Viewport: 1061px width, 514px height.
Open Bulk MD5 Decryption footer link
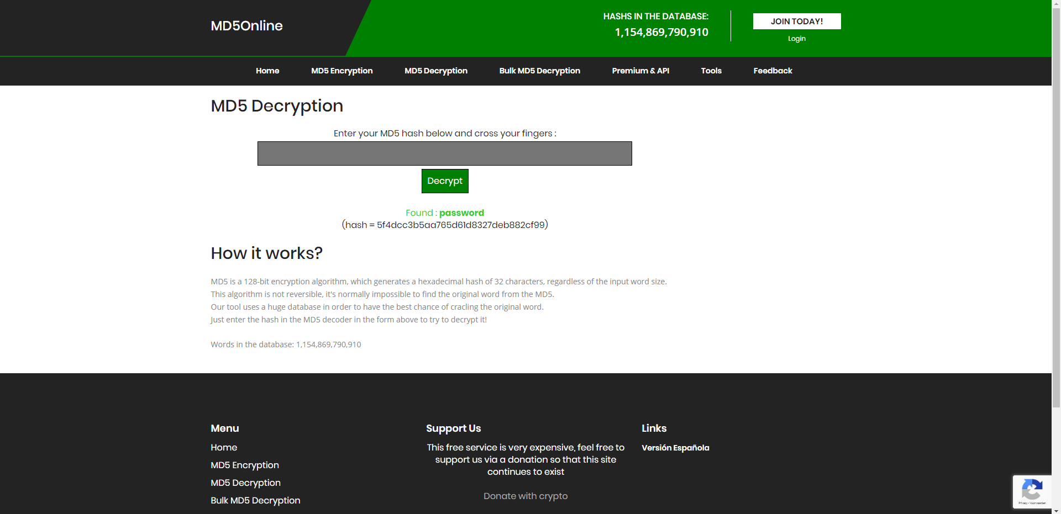[x=255, y=501]
